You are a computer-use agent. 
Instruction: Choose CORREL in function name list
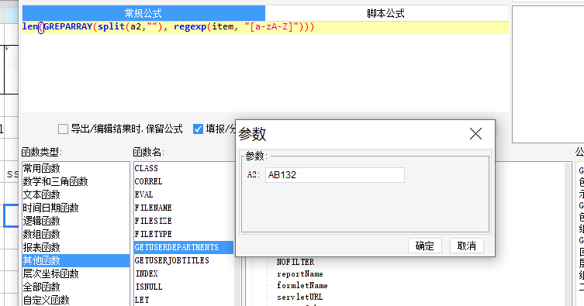point(184,181)
